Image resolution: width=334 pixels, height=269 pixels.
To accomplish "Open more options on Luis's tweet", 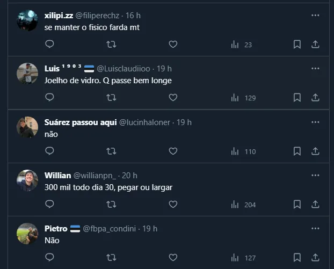I will pos(315,68).
